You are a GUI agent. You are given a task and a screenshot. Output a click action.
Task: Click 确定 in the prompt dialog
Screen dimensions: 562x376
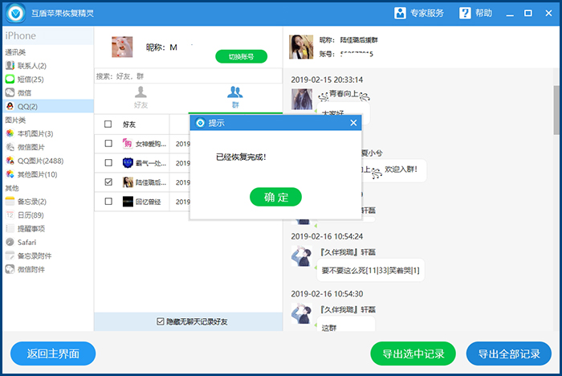click(x=275, y=197)
